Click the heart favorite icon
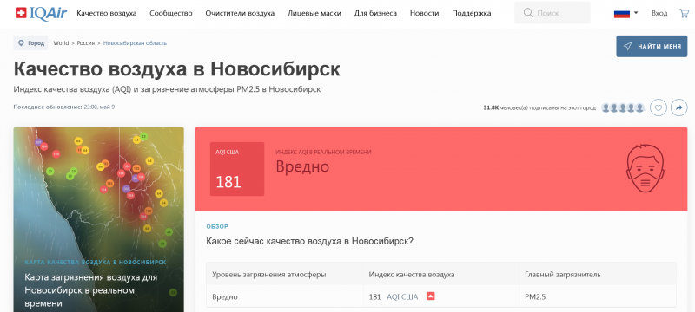The width and height of the screenshot is (695, 312). pos(659,107)
